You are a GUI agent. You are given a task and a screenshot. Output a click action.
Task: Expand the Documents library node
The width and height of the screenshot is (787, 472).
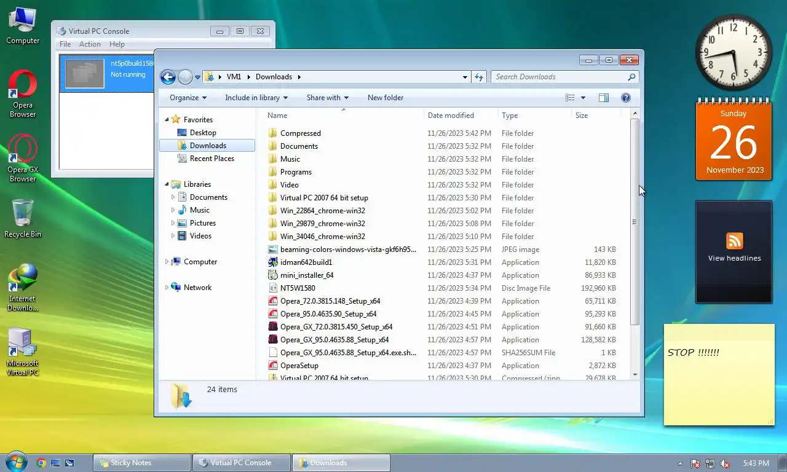(173, 197)
